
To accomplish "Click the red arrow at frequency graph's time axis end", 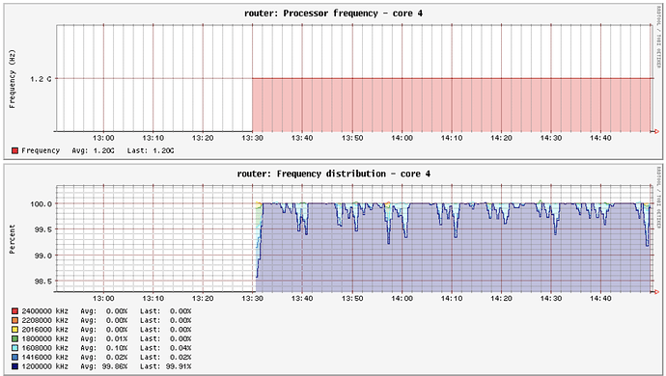I will click(x=656, y=131).
